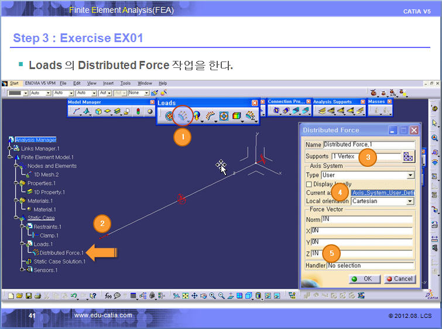Click the Open folder icon in bottom toolbar
This screenshot has height=329, width=442.
coord(20,296)
